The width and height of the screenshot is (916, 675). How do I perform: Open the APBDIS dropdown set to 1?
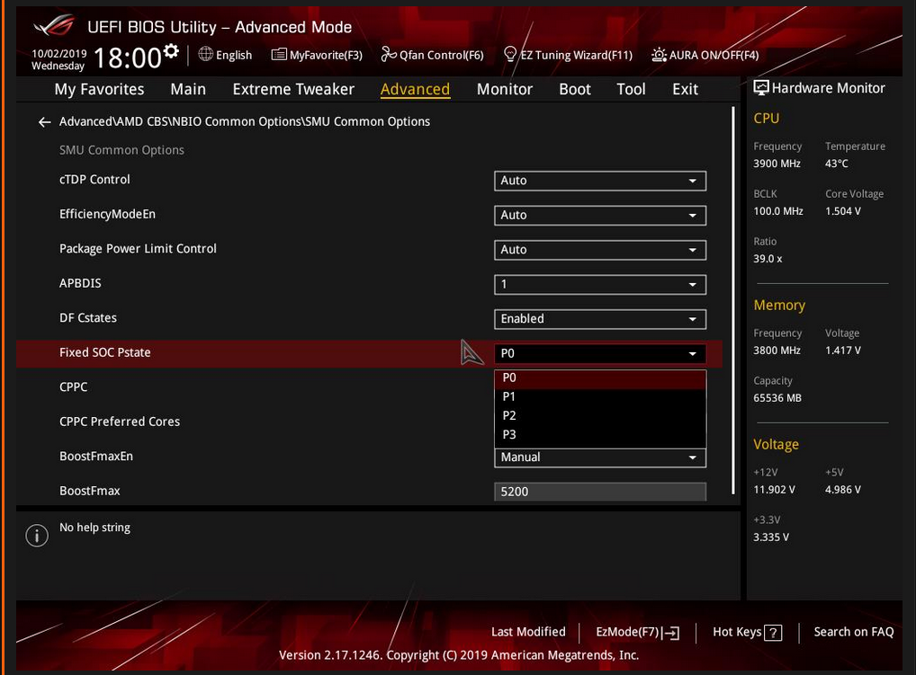(600, 285)
